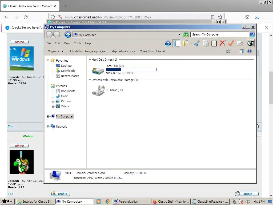The width and height of the screenshot is (273, 205).
Task: Open the Tools menu
Action: click(x=78, y=43)
